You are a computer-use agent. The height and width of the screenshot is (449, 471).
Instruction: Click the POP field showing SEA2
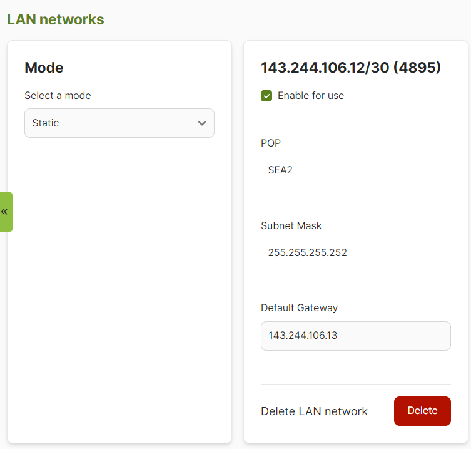point(355,170)
